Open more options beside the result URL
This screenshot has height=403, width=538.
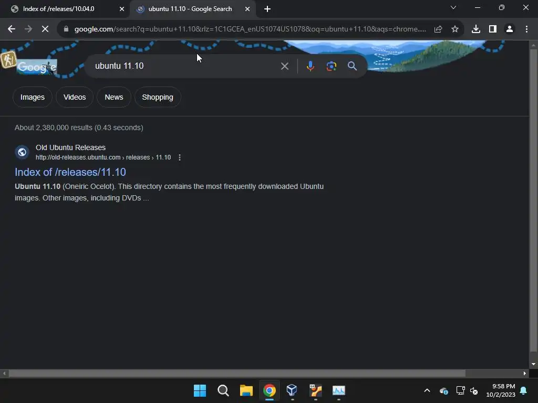click(x=180, y=157)
